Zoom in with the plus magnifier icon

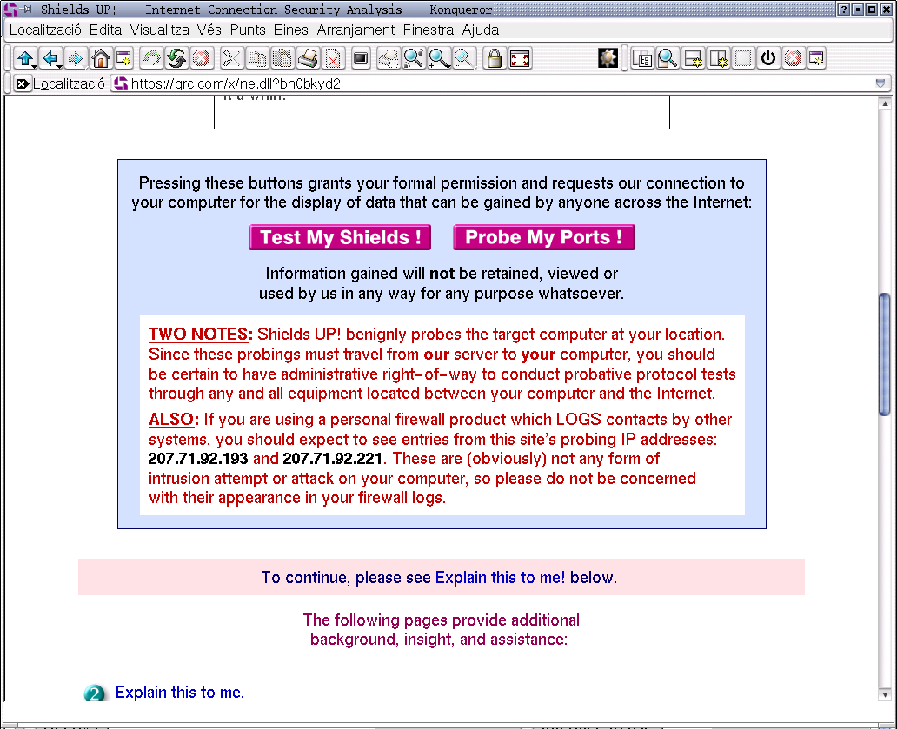coord(439,57)
